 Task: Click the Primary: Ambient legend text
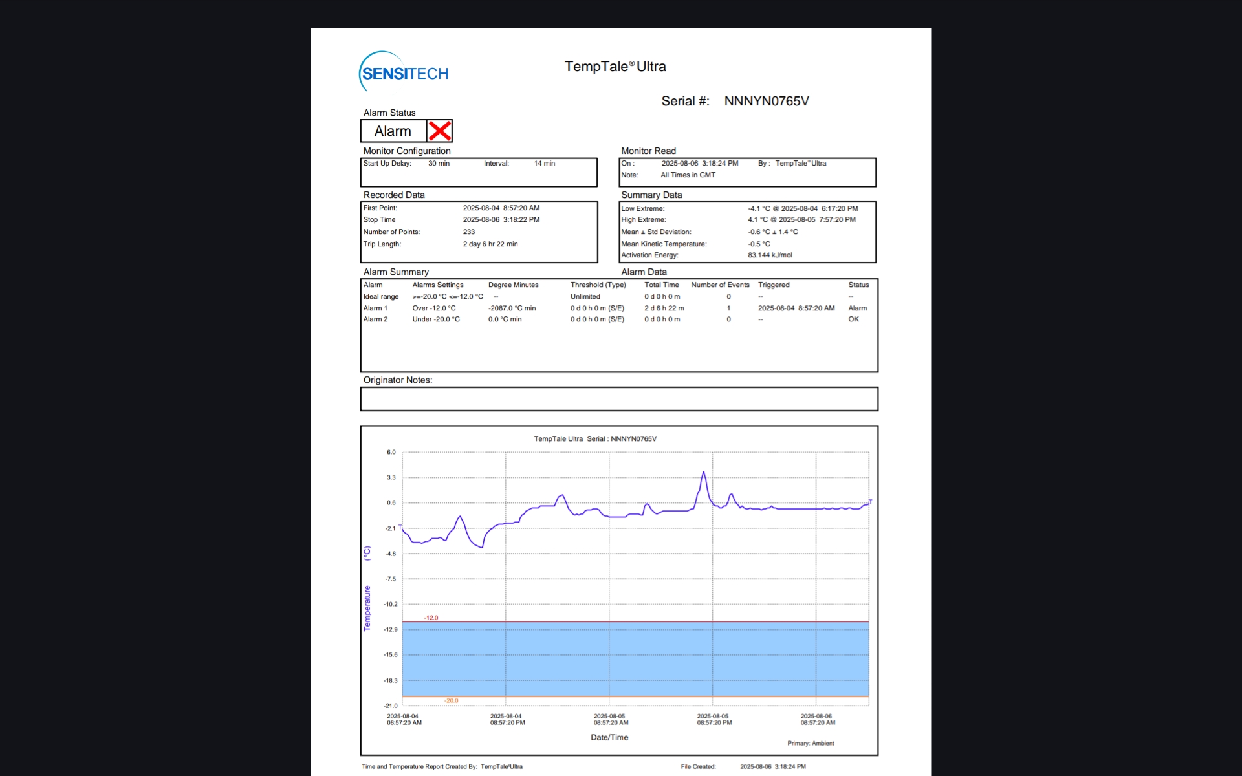coord(811,744)
